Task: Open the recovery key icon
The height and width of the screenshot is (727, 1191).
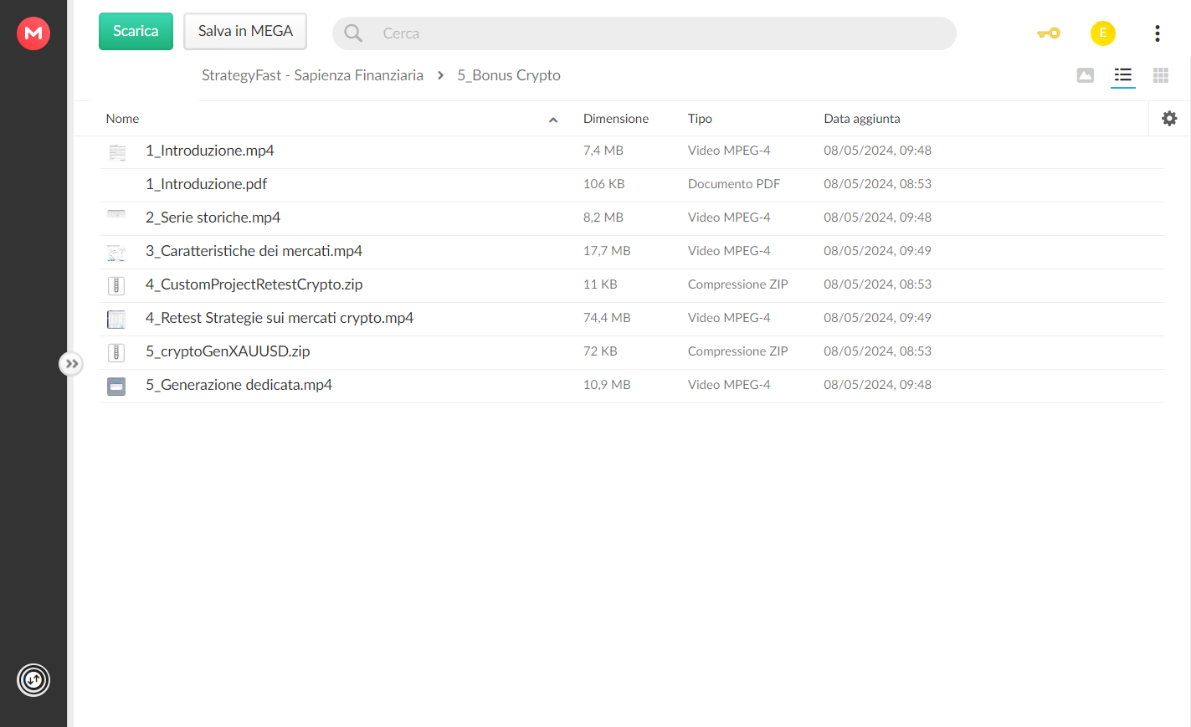Action: pos(1049,33)
